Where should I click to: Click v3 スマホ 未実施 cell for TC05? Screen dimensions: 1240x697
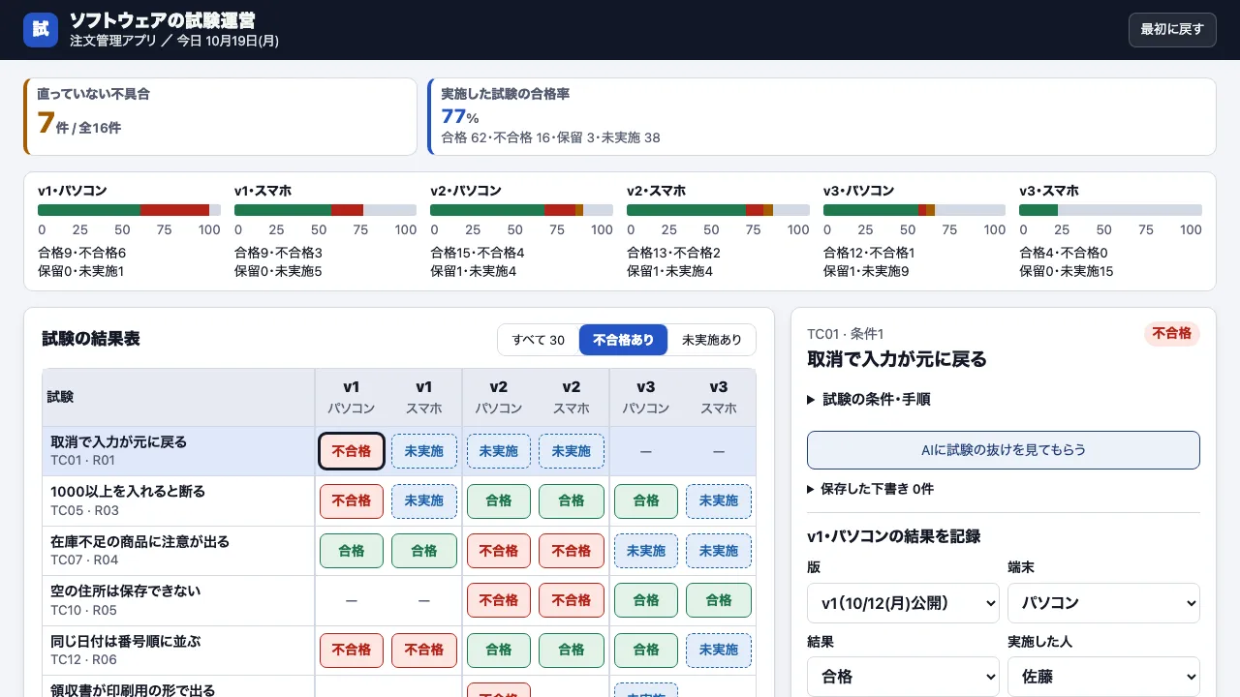[x=719, y=501]
